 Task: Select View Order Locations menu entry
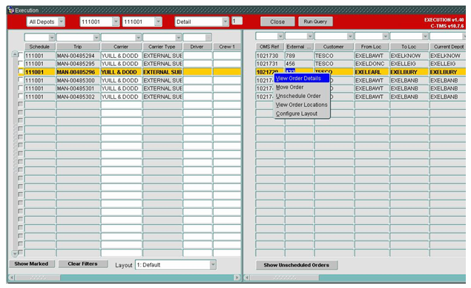(x=302, y=105)
